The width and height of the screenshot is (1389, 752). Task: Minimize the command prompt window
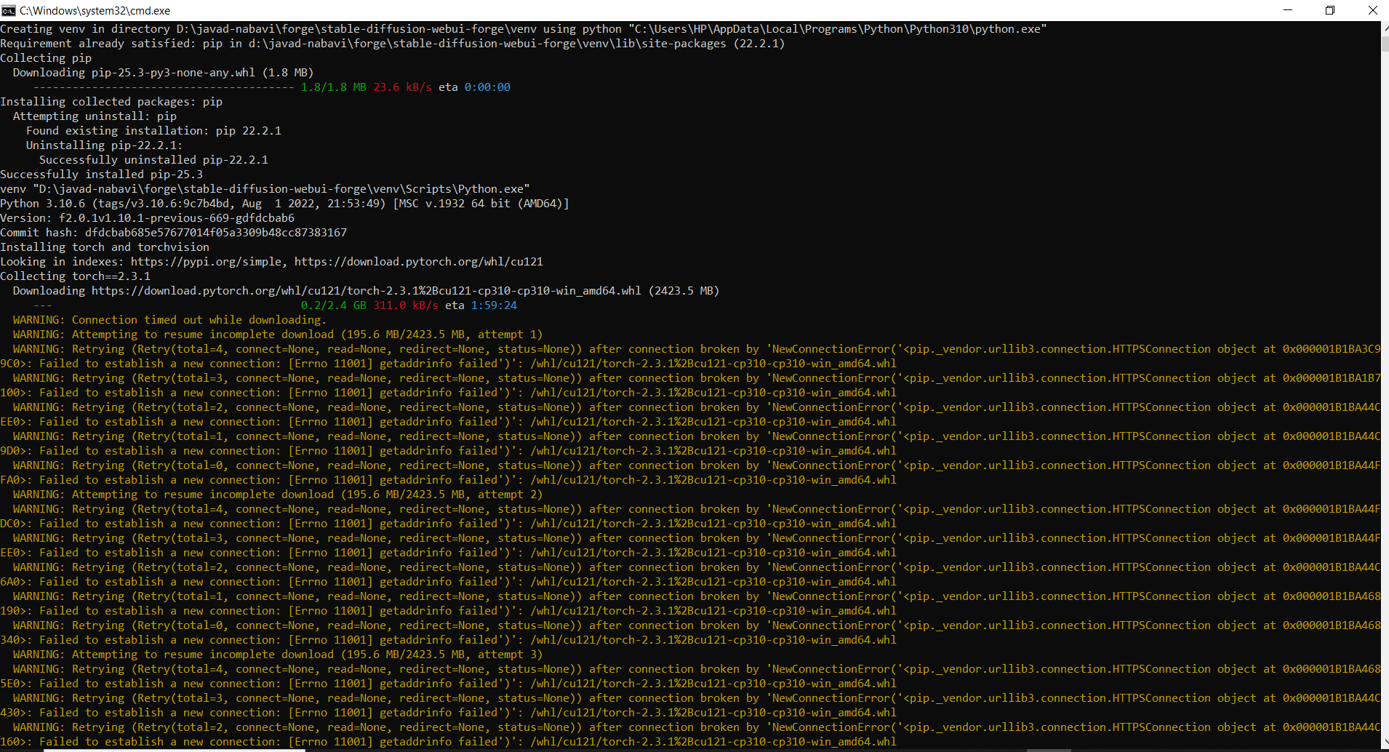click(x=1287, y=10)
